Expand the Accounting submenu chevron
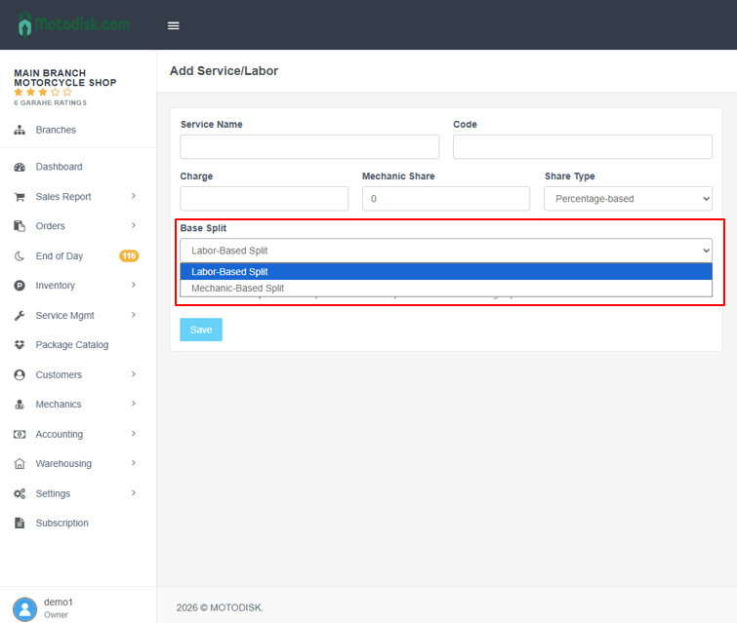 point(134,434)
